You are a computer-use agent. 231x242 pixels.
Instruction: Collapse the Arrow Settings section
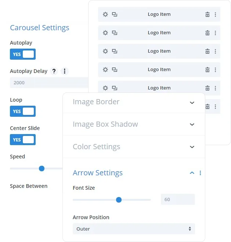coord(192,173)
